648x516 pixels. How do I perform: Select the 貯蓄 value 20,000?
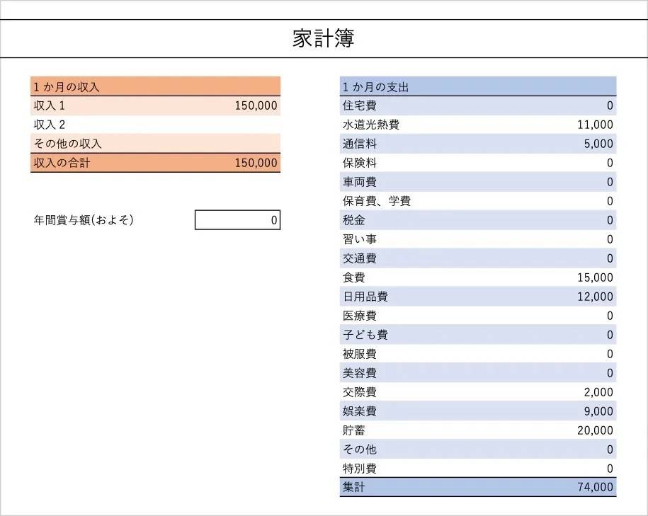(595, 430)
